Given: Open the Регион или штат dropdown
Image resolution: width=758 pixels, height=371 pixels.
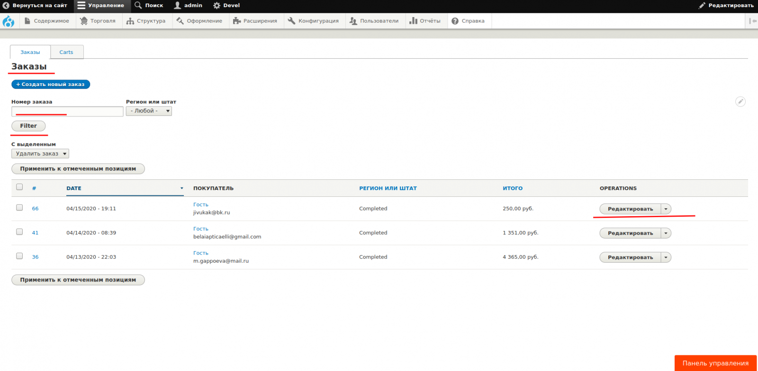Looking at the screenshot, I should tap(149, 111).
